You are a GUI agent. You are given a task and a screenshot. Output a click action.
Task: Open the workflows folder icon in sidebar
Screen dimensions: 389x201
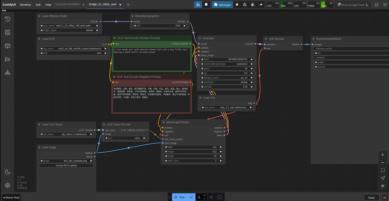pos(7,59)
